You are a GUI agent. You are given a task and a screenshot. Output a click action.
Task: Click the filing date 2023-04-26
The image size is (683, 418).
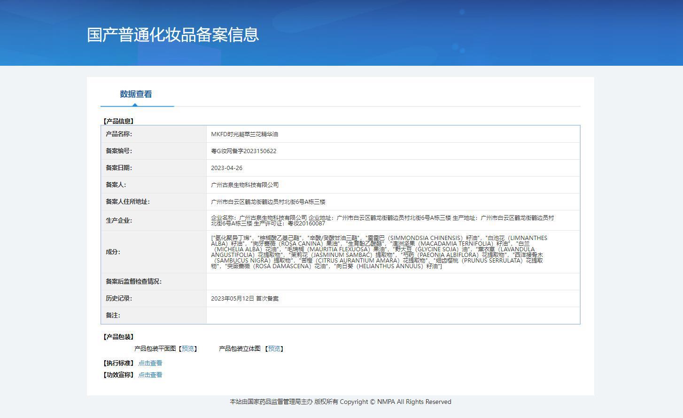[x=227, y=168]
